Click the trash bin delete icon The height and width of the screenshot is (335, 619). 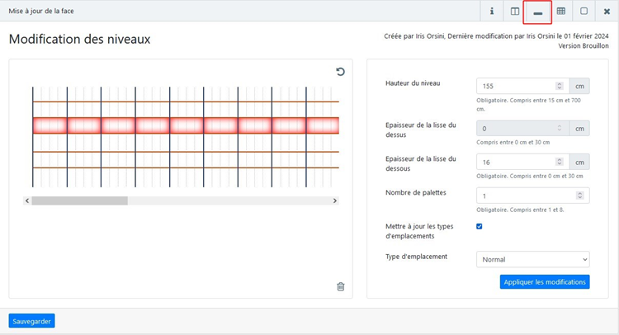pos(340,286)
